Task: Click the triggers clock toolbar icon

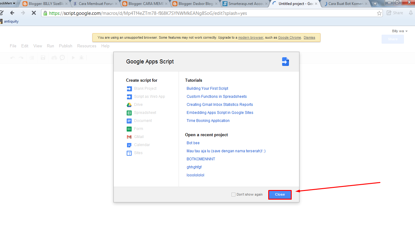Action: [62, 58]
